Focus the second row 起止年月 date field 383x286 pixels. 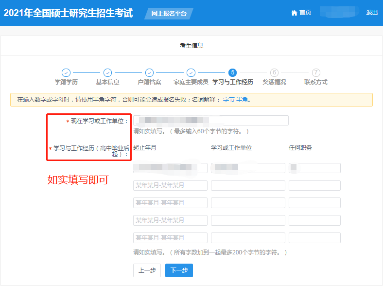pos(170,186)
